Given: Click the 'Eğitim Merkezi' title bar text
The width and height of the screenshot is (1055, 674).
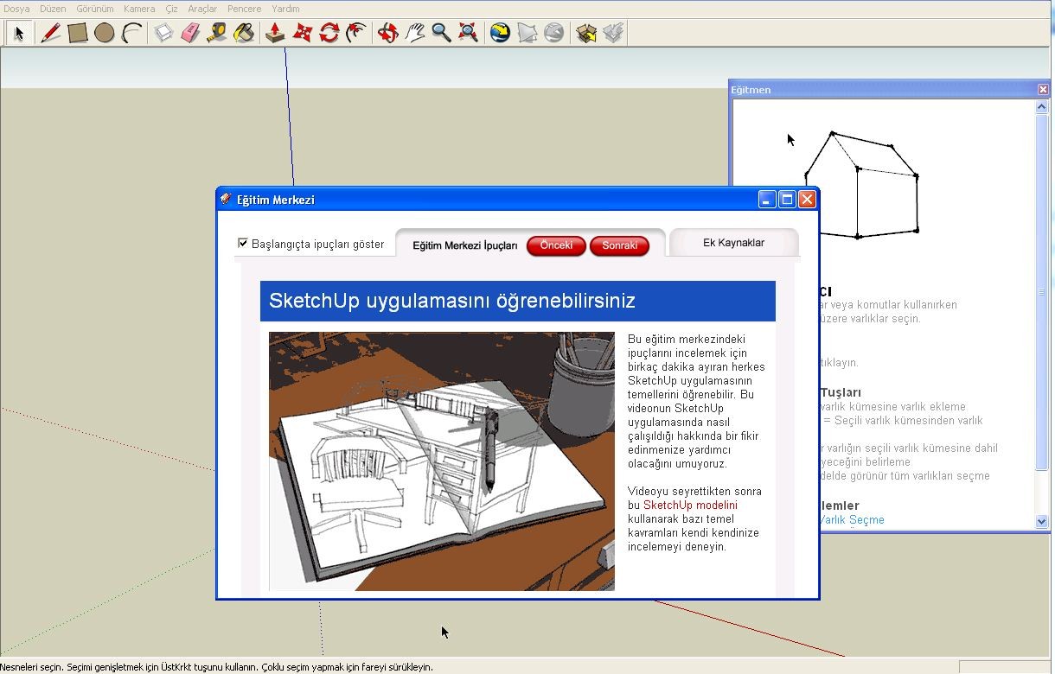Looking at the screenshot, I should (275, 200).
